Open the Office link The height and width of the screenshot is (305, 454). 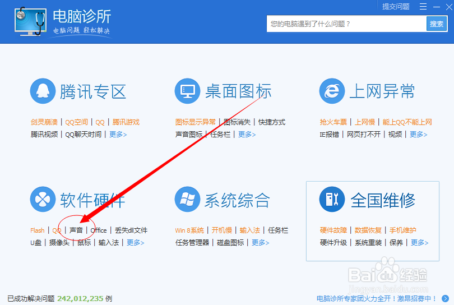coord(99,230)
